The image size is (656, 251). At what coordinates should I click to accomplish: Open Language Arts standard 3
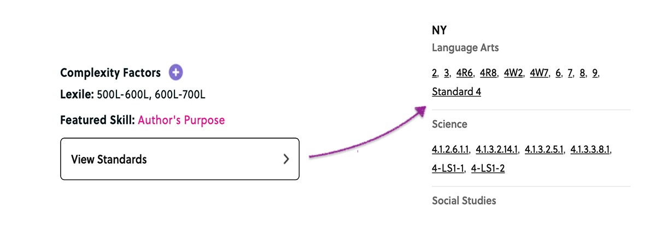[447, 73]
